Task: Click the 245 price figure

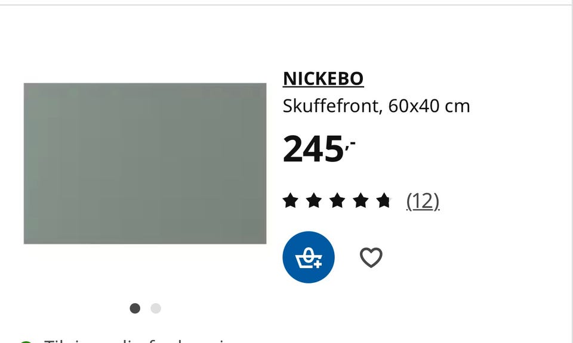Action: (x=313, y=149)
